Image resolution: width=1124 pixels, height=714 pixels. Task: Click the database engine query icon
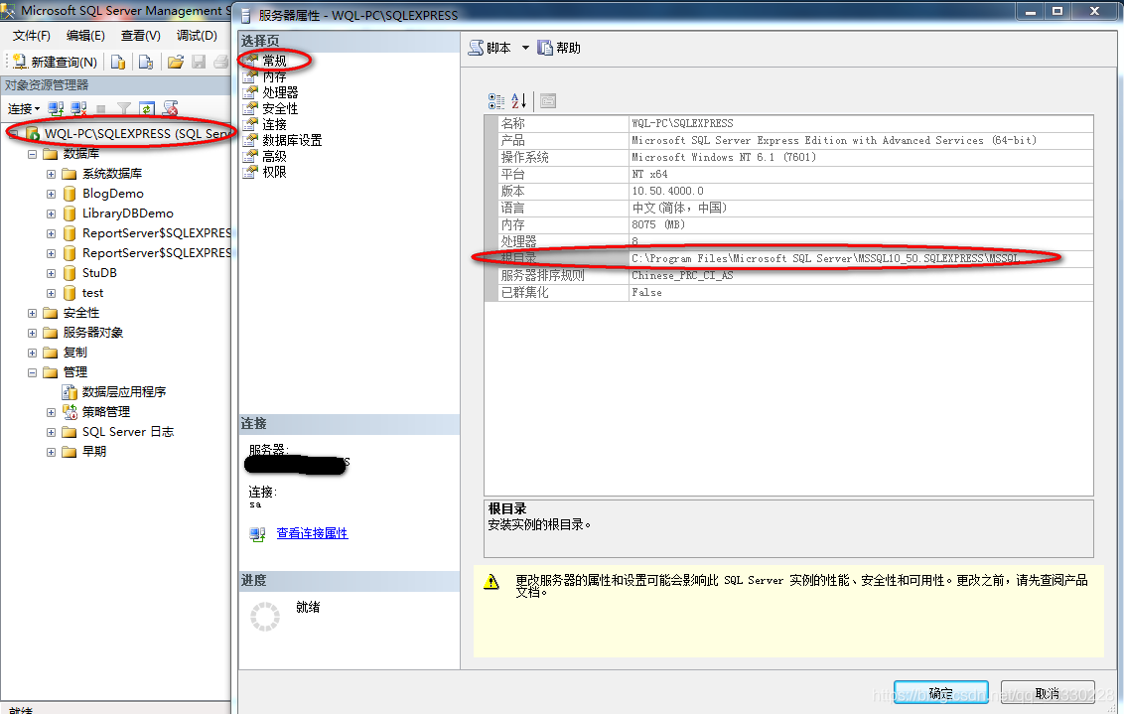pos(118,63)
